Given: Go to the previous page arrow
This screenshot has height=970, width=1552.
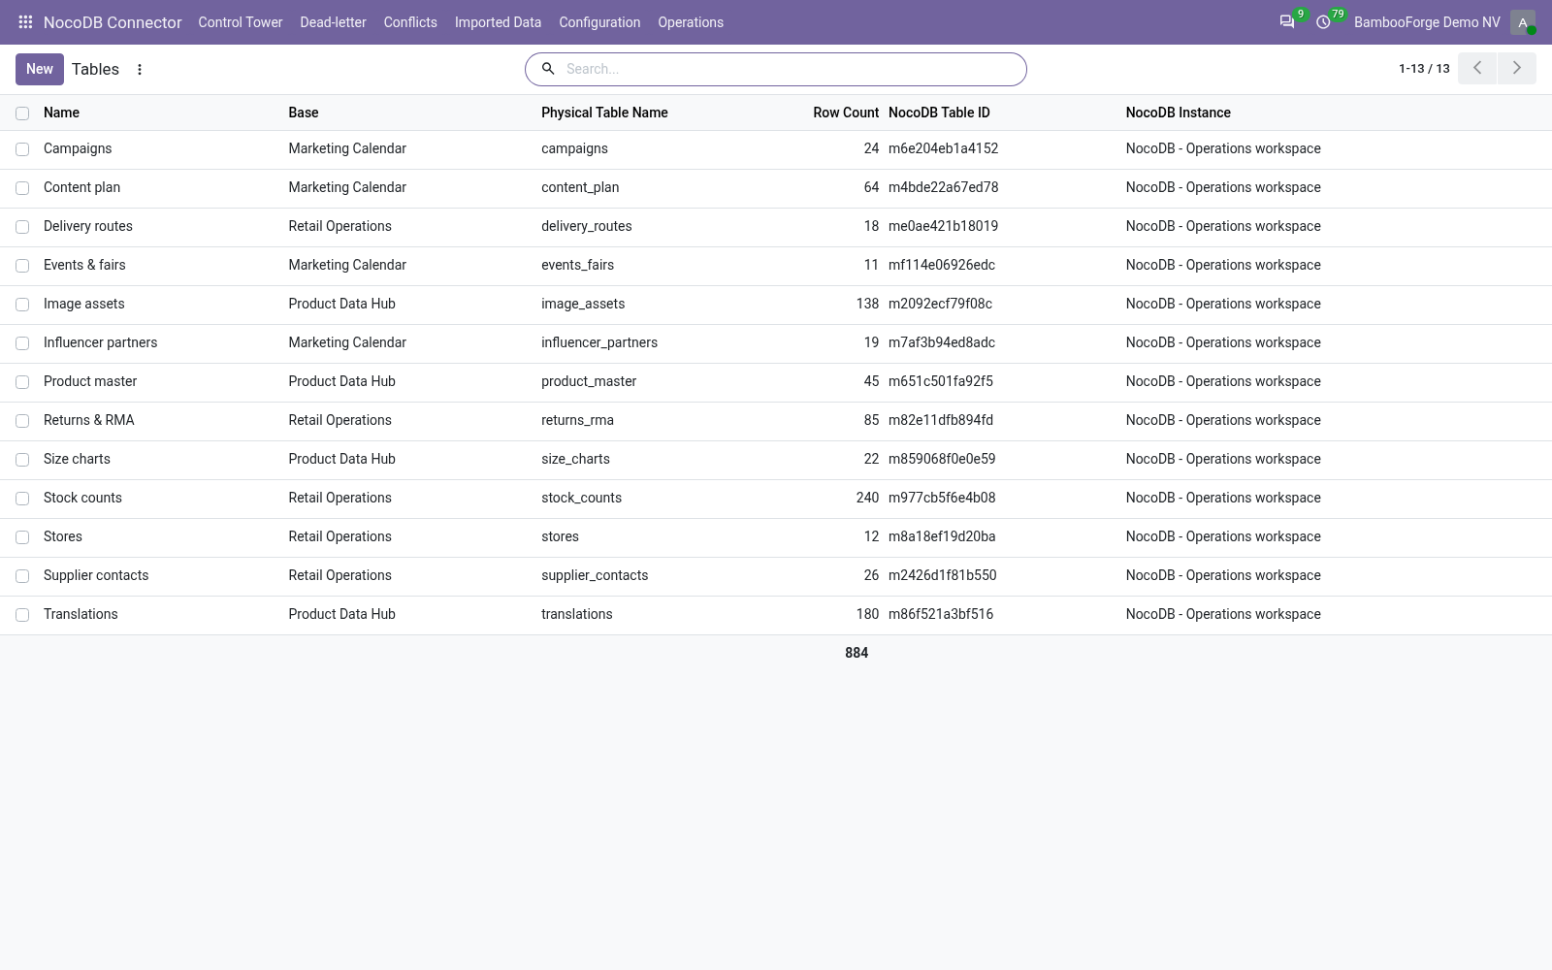Looking at the screenshot, I should pyautogui.click(x=1477, y=69).
